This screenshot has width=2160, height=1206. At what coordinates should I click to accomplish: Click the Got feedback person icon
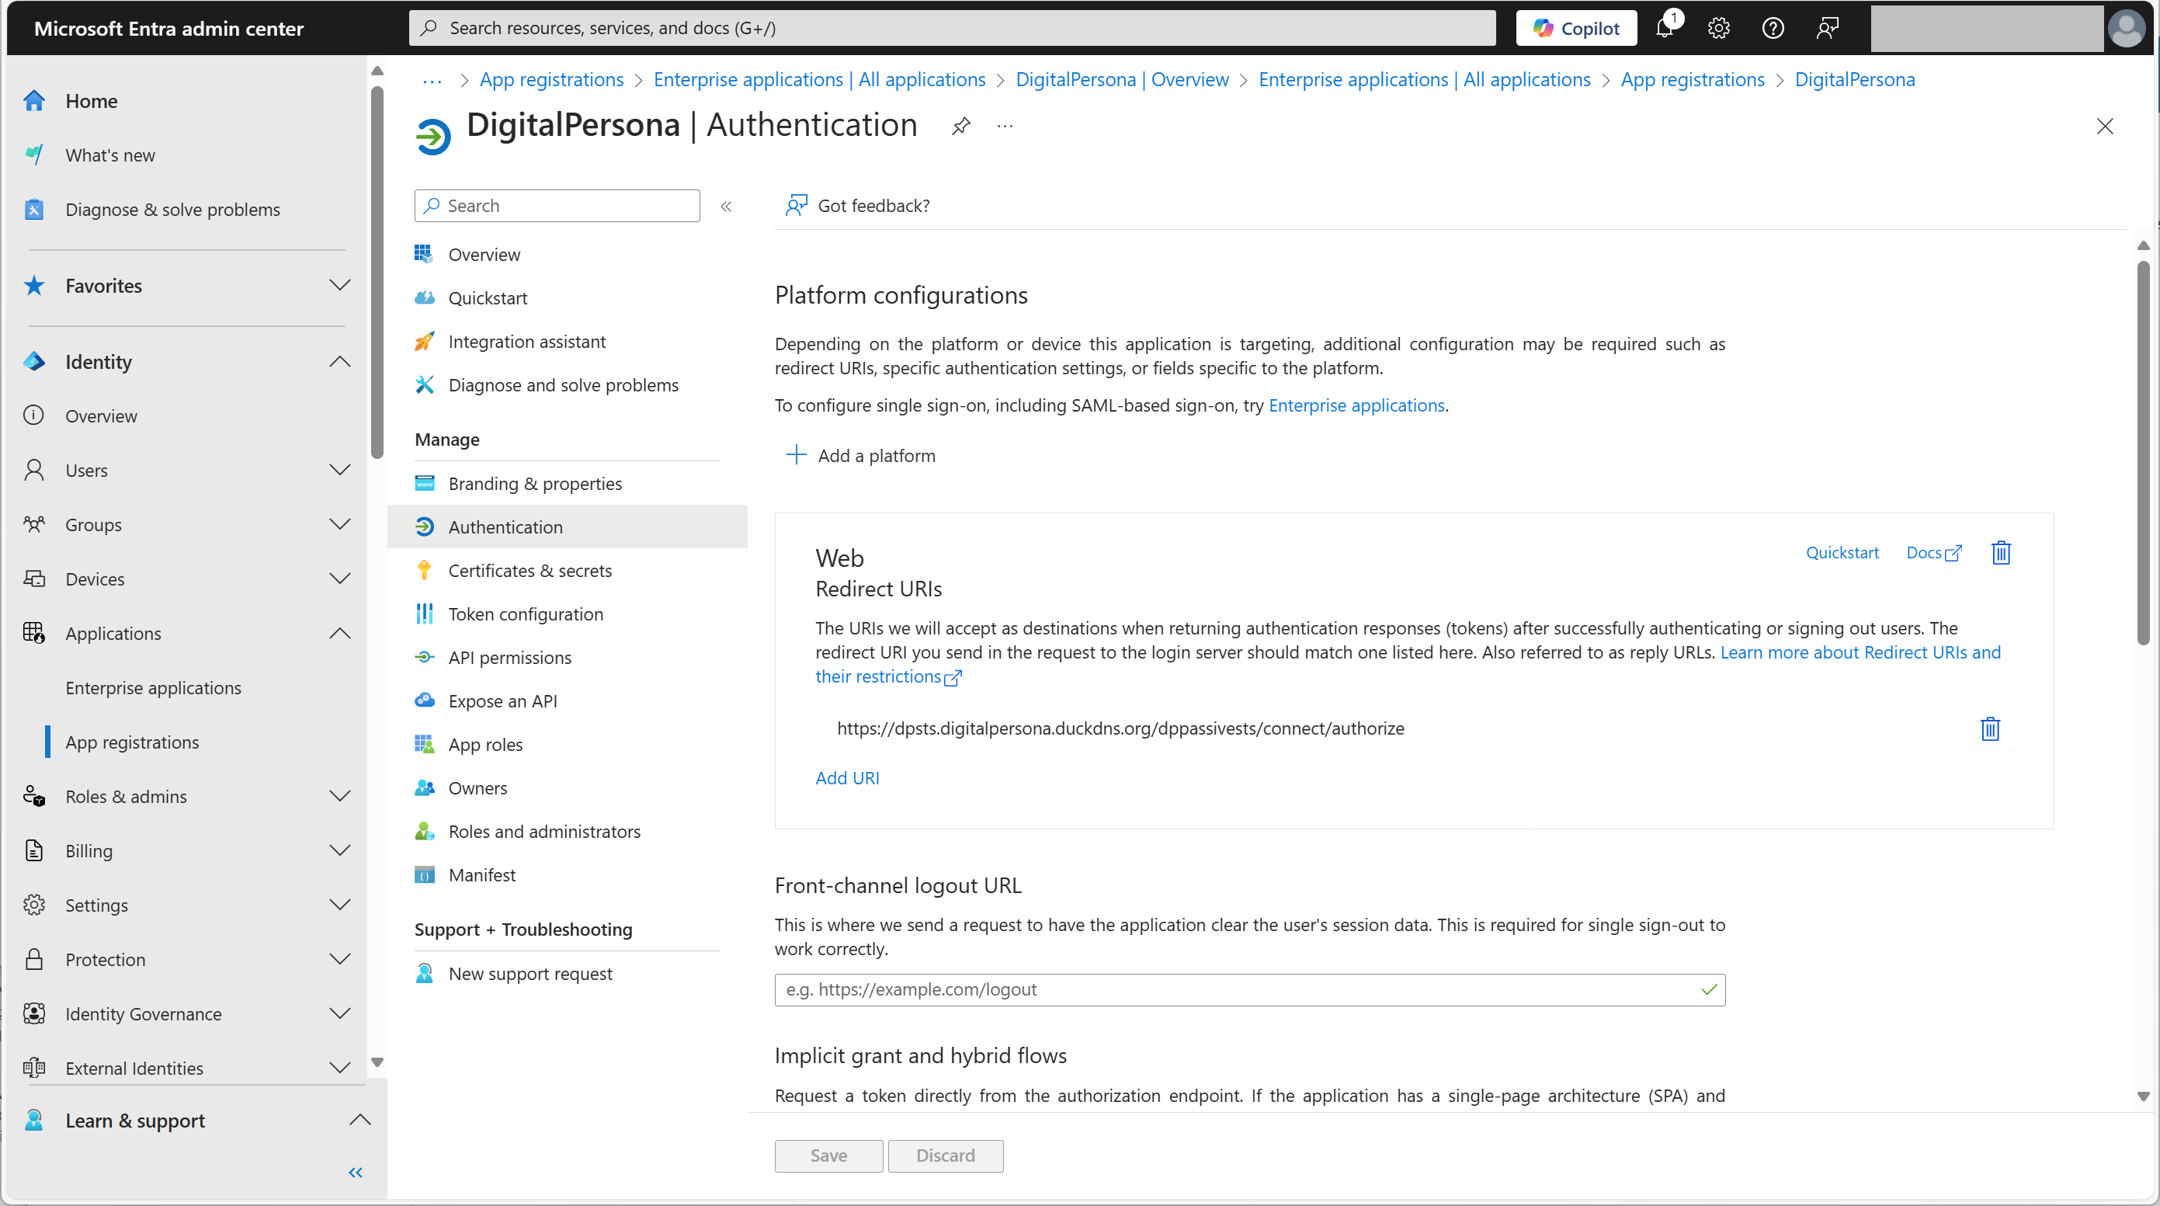(x=796, y=206)
